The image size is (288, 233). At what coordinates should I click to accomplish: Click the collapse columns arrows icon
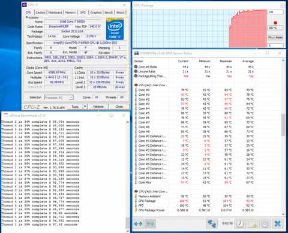pos(150,223)
